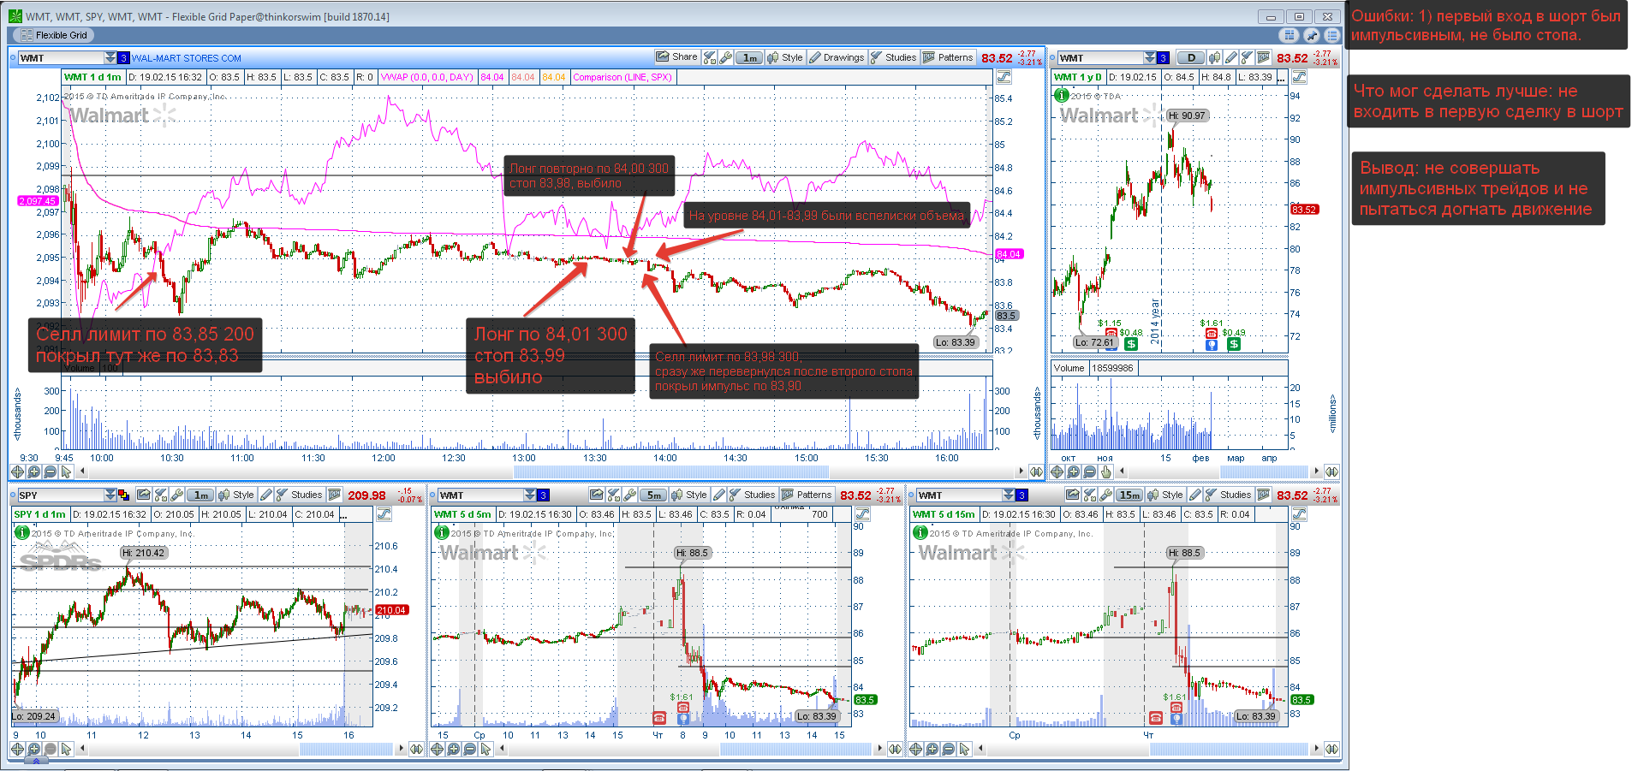The image size is (1632, 771).
Task: Click Studies menu in WMT 15m chart
Action: point(1228,495)
